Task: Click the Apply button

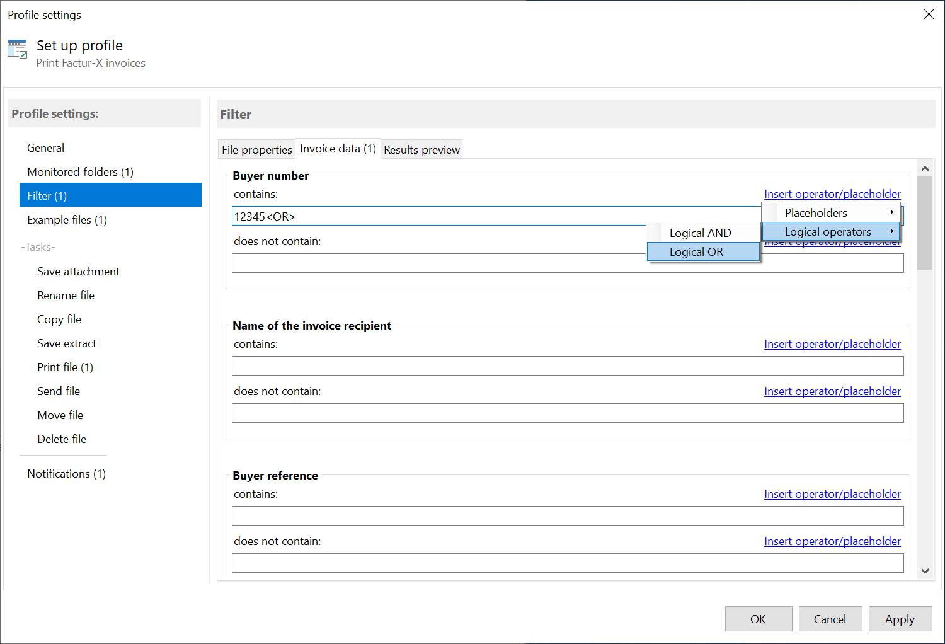Action: (900, 619)
